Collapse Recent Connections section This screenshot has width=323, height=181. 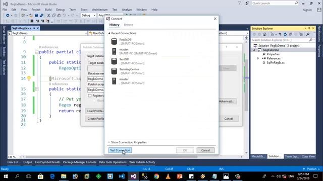tap(109, 33)
